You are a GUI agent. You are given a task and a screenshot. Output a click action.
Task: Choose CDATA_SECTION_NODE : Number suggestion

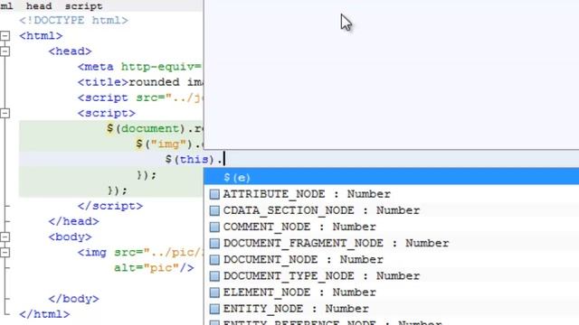392,210
